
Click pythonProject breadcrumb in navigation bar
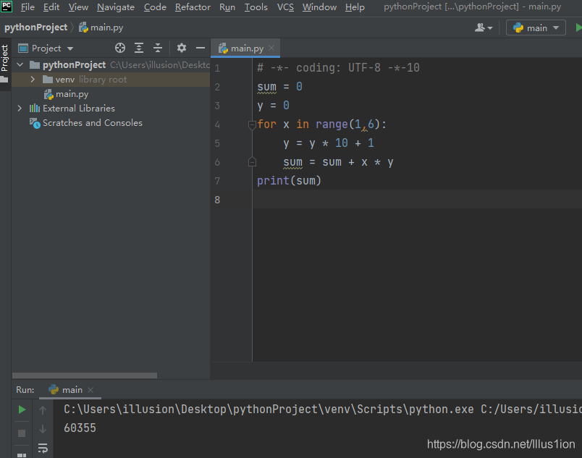(35, 27)
